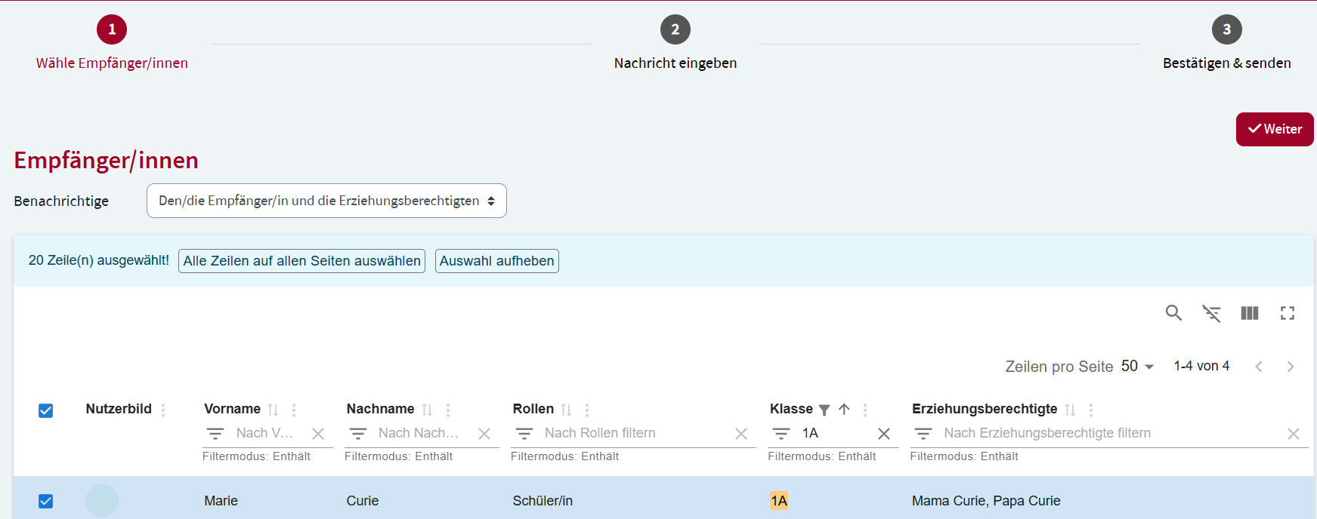Open column actions menu for Erziehungsberechtigte
Image resolution: width=1317 pixels, height=519 pixels.
click(x=1090, y=410)
